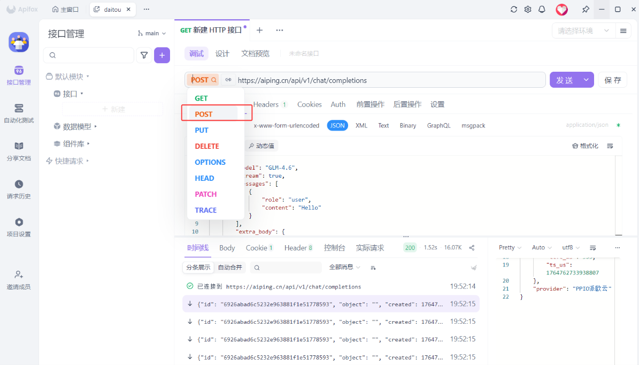Toggle word wrap icon in body editor
This screenshot has width=639, height=365.
pos(610,146)
